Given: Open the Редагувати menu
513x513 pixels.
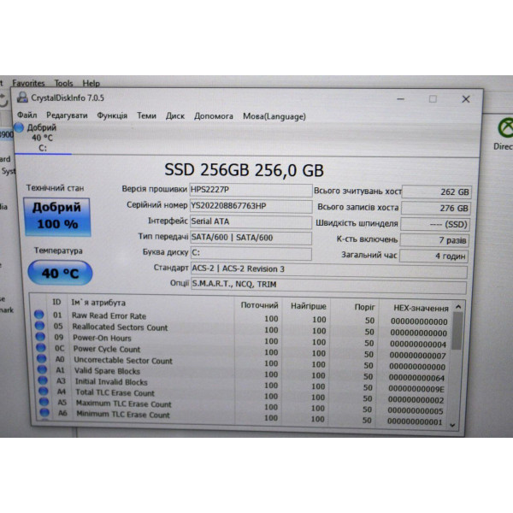Looking at the screenshot, I should (67, 115).
